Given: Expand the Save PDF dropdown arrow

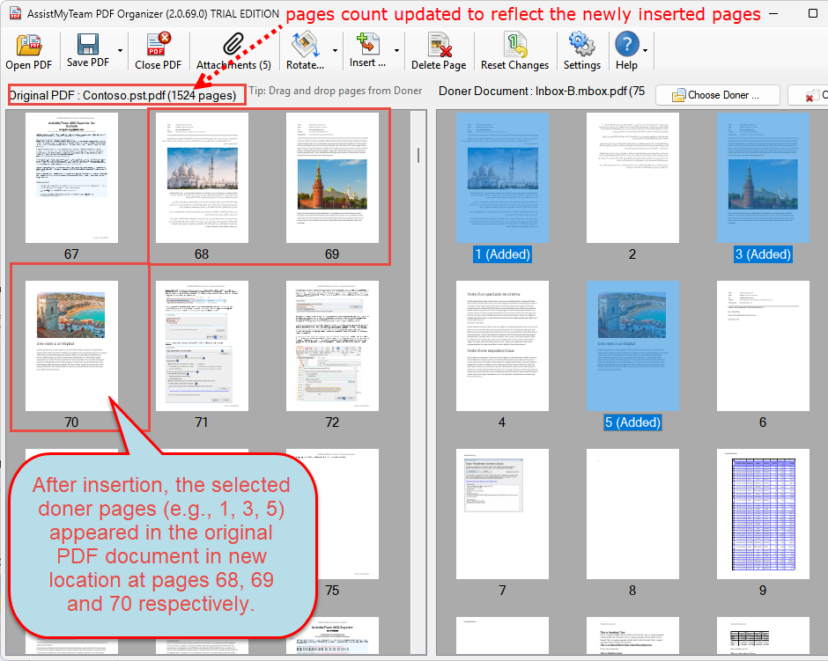Looking at the screenshot, I should coord(119,51).
